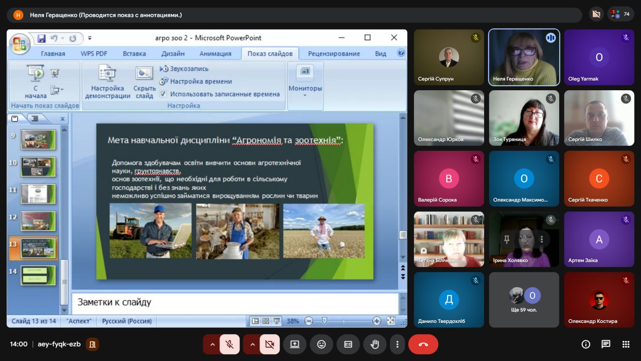Turn on the camera
Viewport: 641px width, 361px height.
270,344
